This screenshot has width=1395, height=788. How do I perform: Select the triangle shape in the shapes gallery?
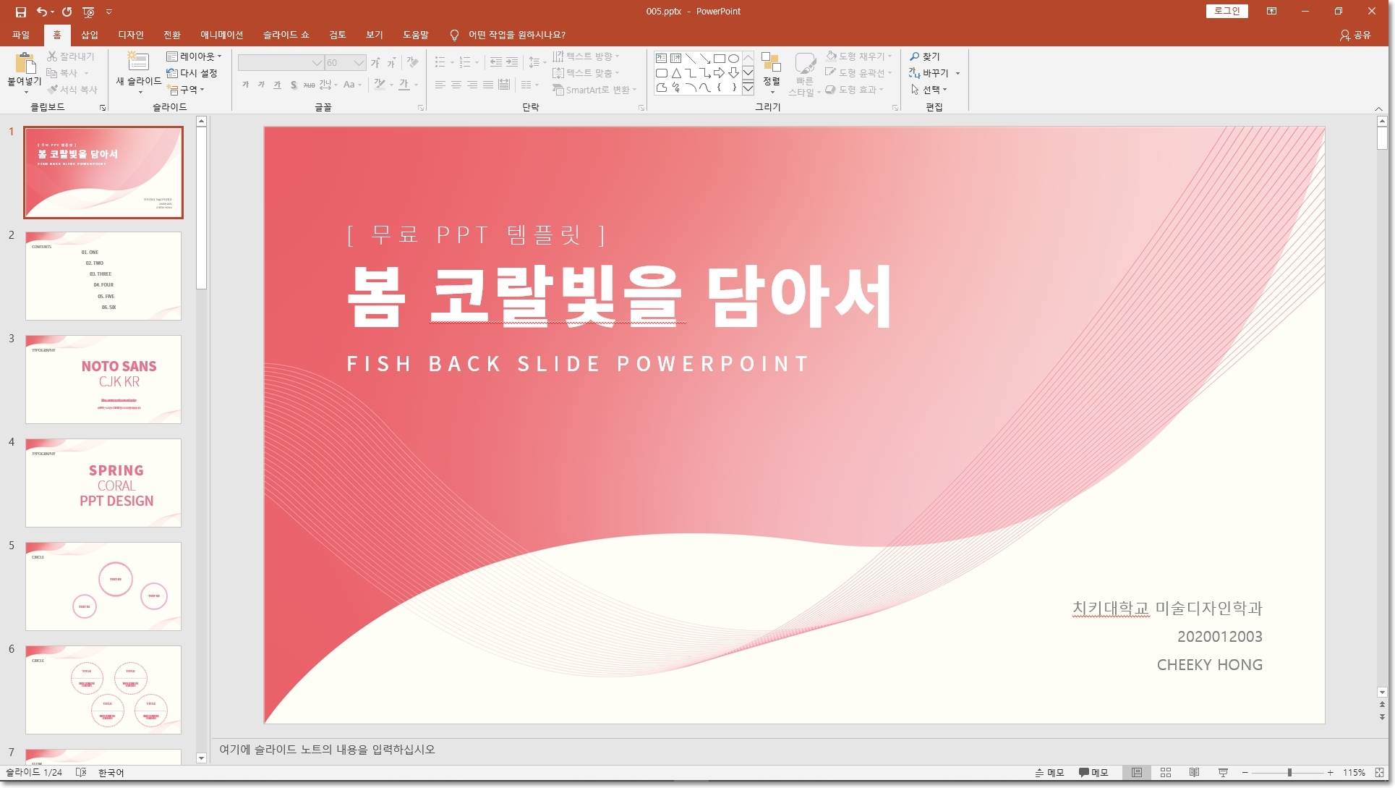point(675,73)
